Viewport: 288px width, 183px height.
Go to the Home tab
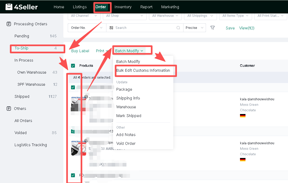coord(59,7)
